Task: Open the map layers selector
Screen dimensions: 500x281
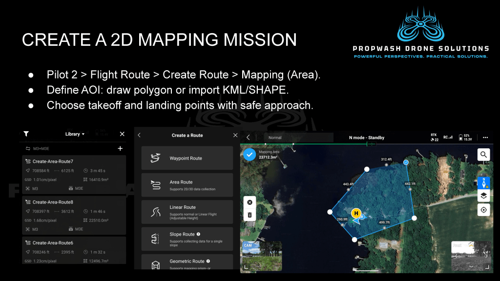Action: (x=483, y=196)
